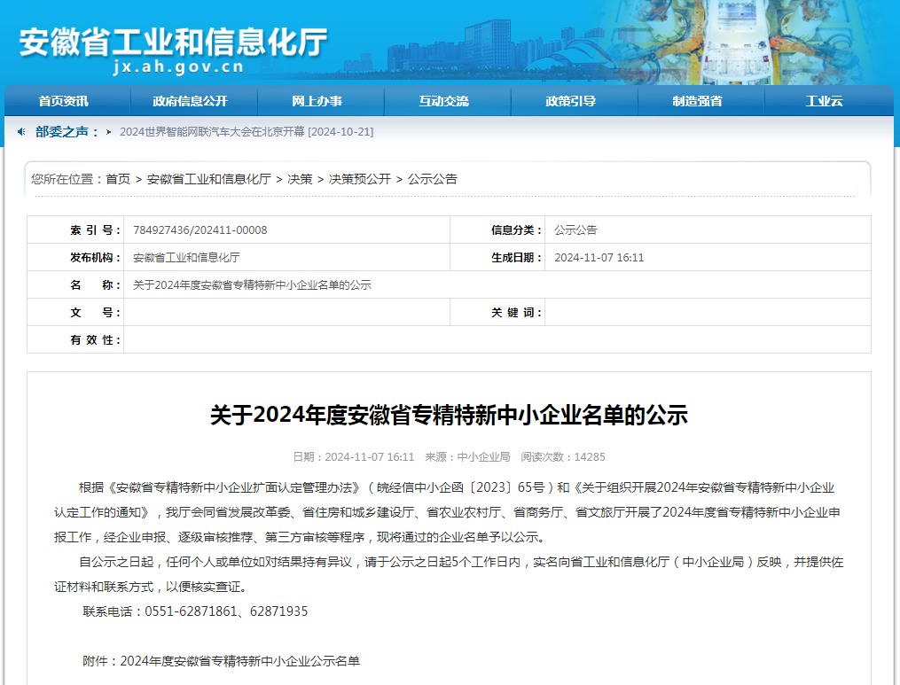Click the 日期：2024-11-07 16:11 line under title

click(x=354, y=456)
